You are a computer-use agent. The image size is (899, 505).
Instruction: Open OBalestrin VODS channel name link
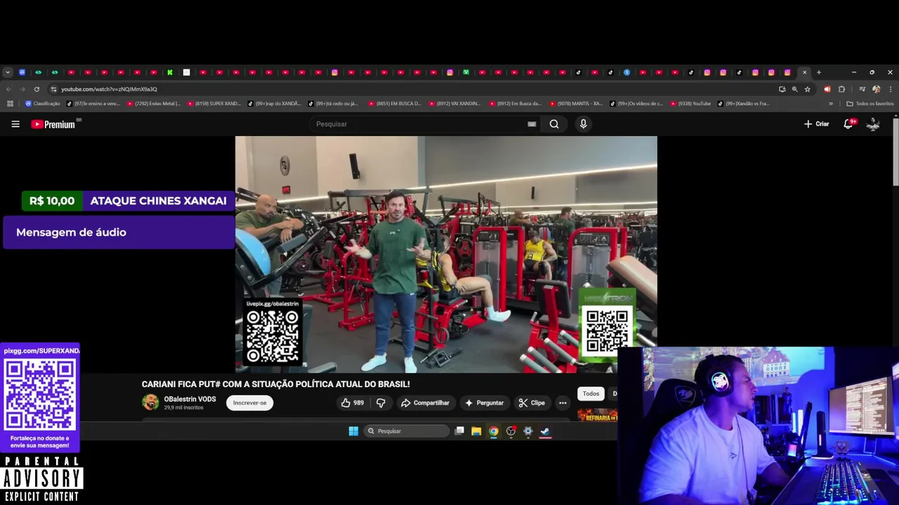pos(190,399)
